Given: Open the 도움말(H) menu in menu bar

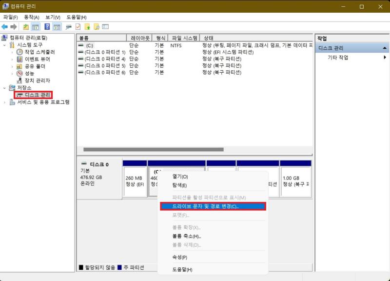Looking at the screenshot, I should (x=77, y=17).
